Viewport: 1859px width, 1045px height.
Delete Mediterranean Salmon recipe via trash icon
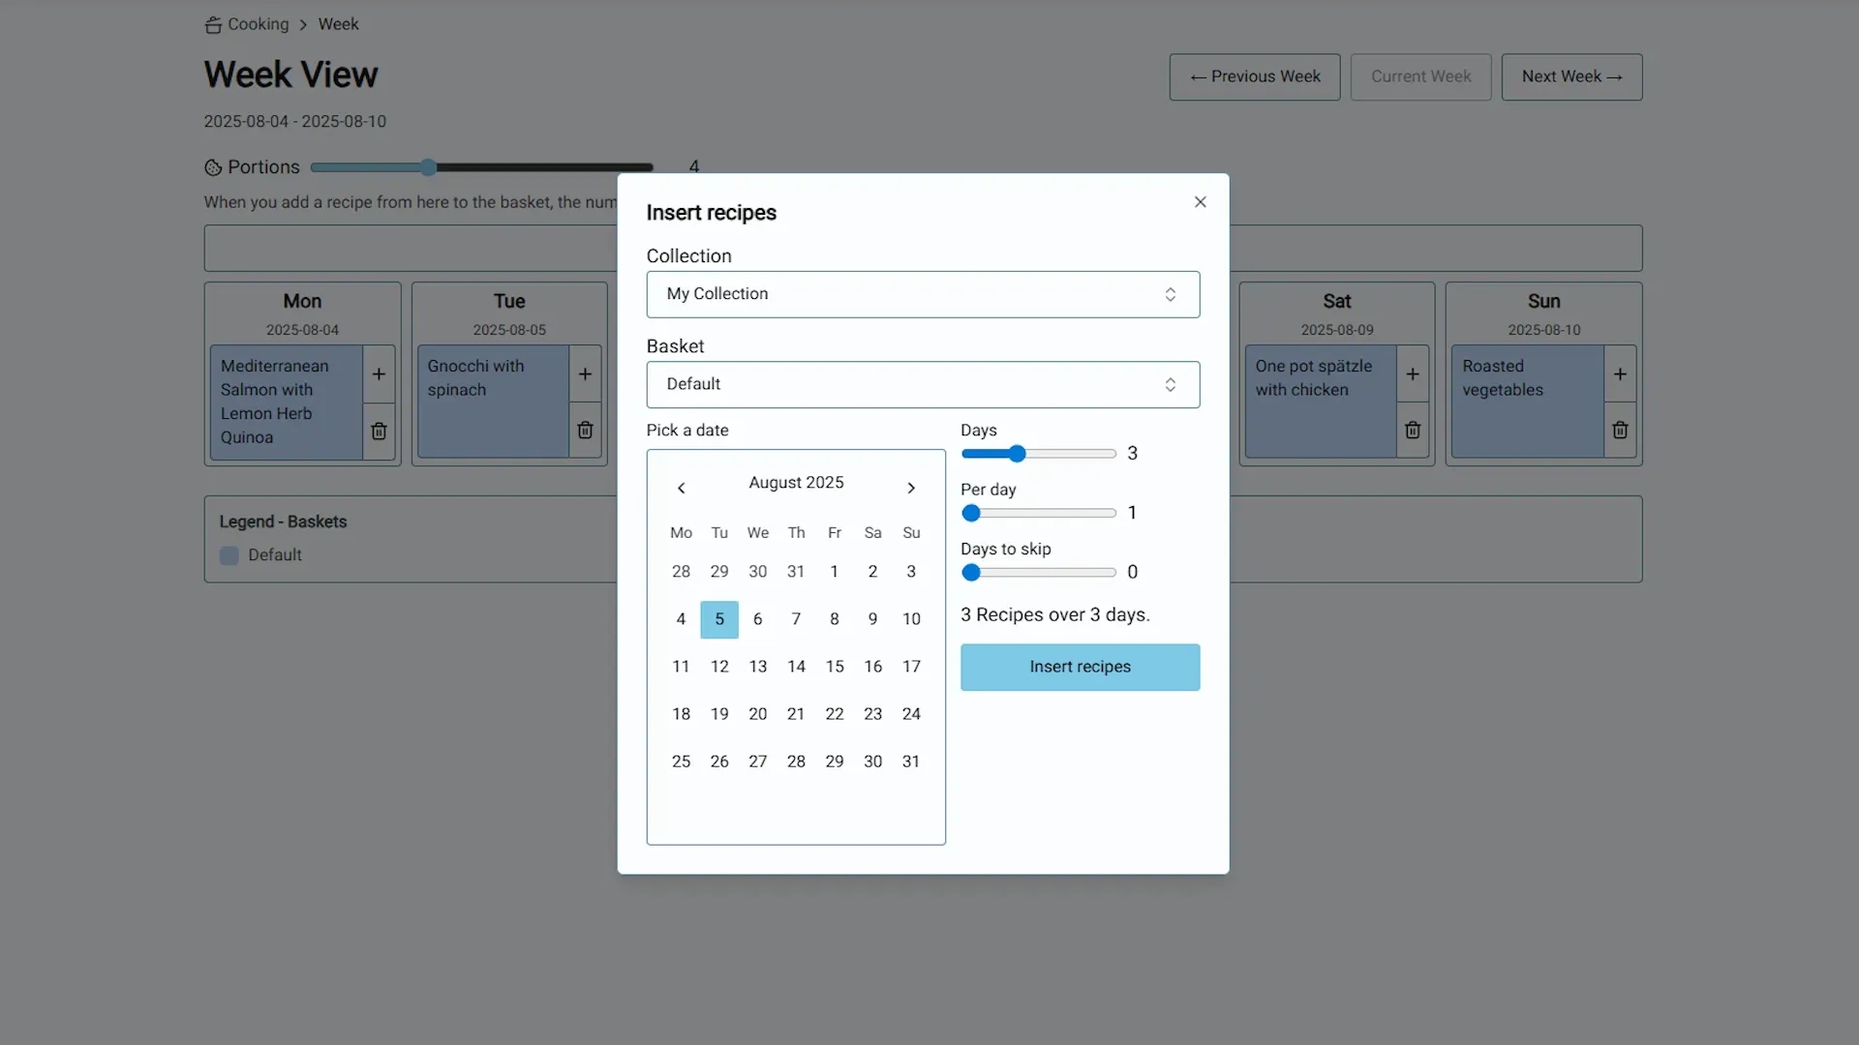point(379,431)
